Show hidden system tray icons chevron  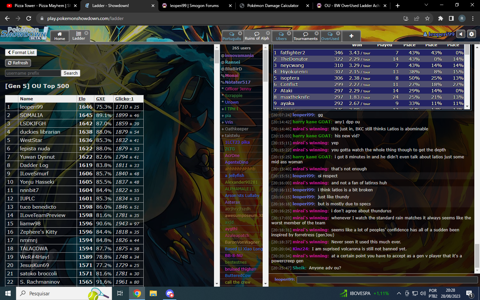point(399,293)
